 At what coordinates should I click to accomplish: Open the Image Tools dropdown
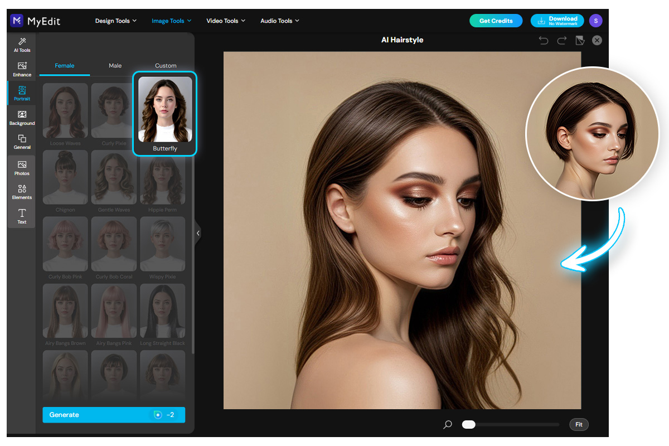171,21
